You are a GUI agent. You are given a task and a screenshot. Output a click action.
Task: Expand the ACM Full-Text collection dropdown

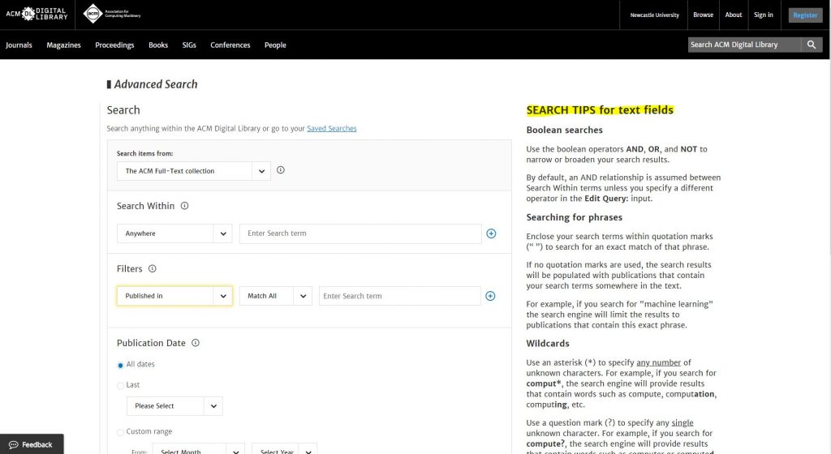pos(193,171)
